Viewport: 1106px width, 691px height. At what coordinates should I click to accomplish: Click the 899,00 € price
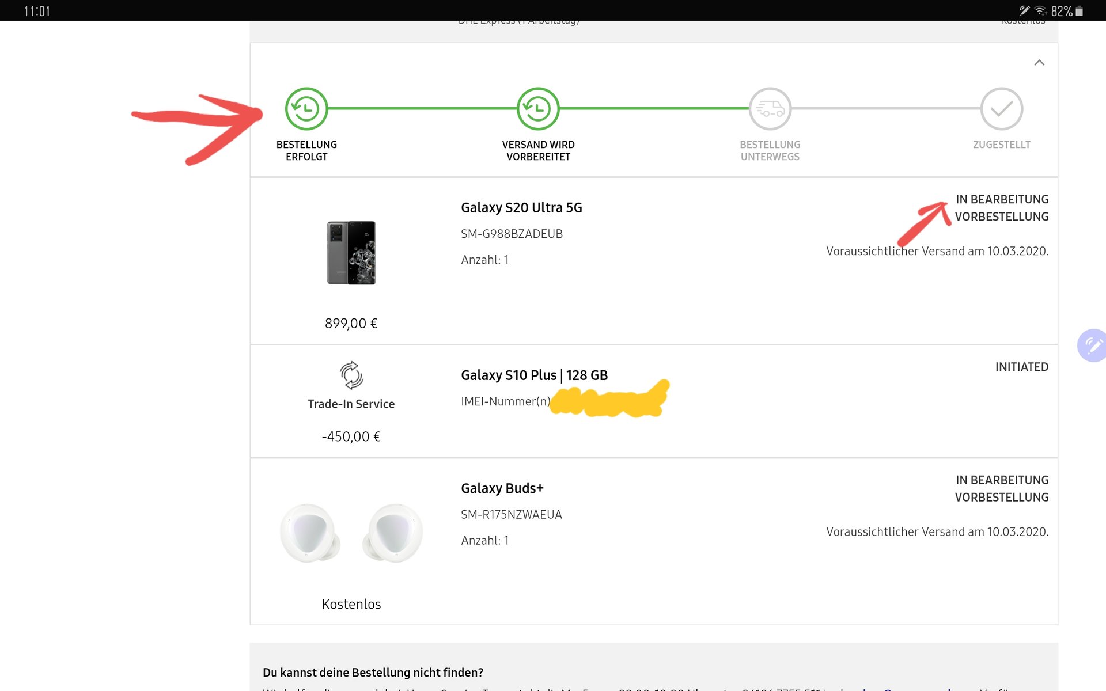click(351, 324)
